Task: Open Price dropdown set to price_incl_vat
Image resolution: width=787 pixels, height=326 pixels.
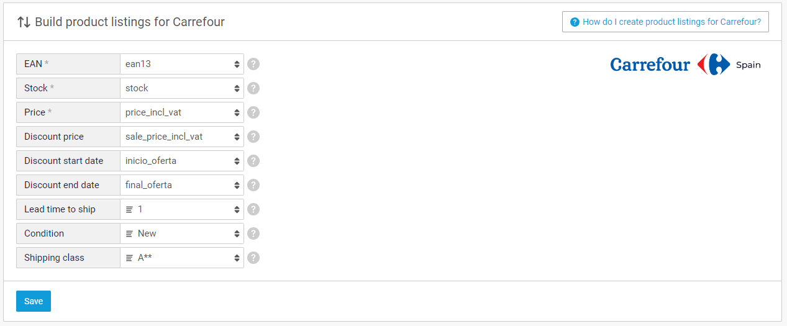Action: coord(182,112)
